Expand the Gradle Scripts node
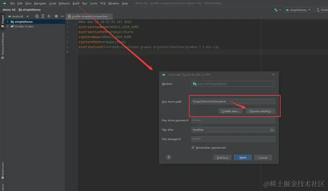This screenshot has height=191, width=328. click(8, 26)
